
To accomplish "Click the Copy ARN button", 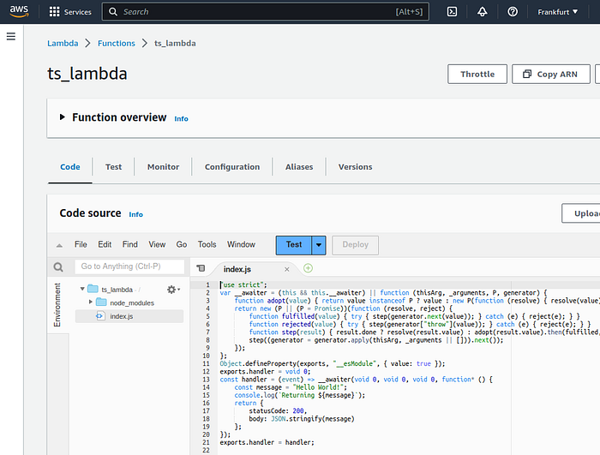I will (x=550, y=75).
